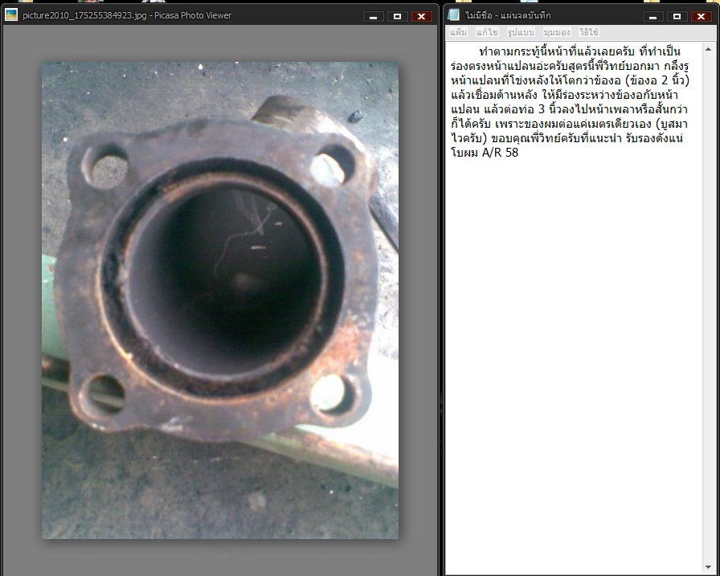The image size is (720, 576).
Task: Click the Notepad scrollbar down arrow
Action: pos(709,568)
